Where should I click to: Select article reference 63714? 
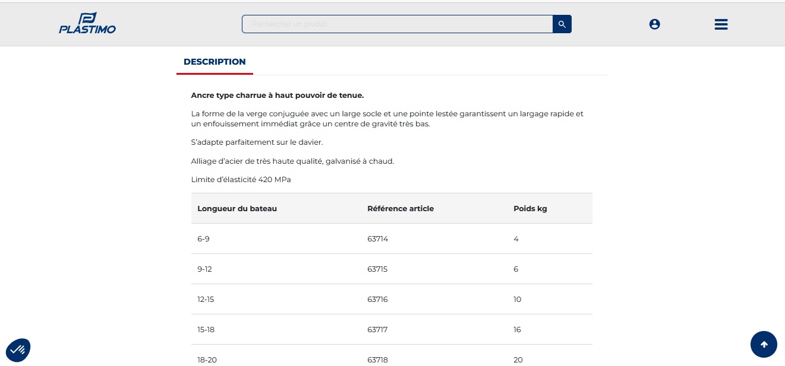pyautogui.click(x=377, y=239)
